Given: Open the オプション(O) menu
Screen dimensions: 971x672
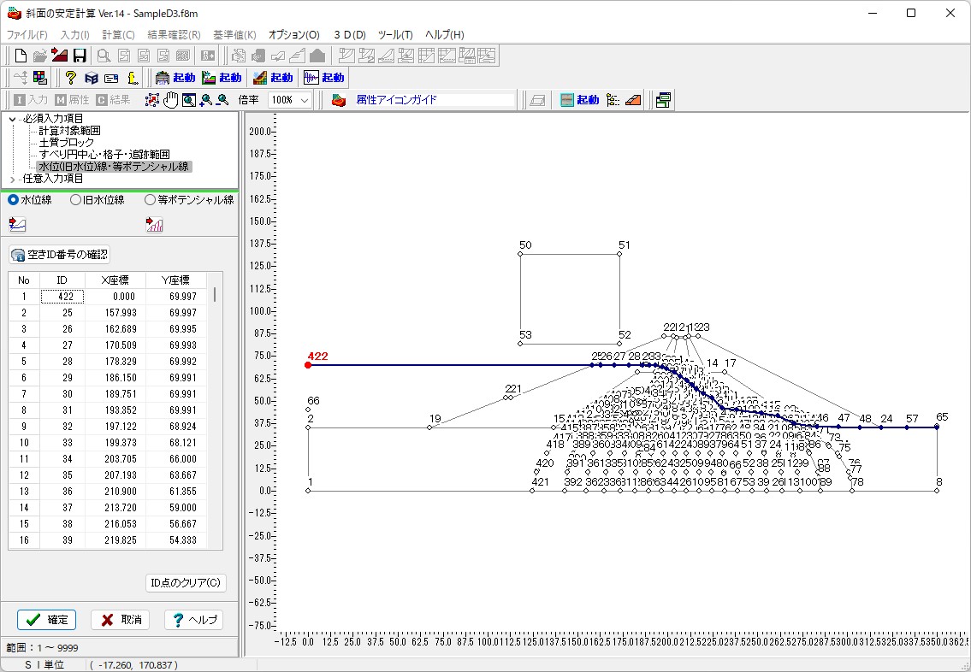Looking at the screenshot, I should (x=294, y=35).
